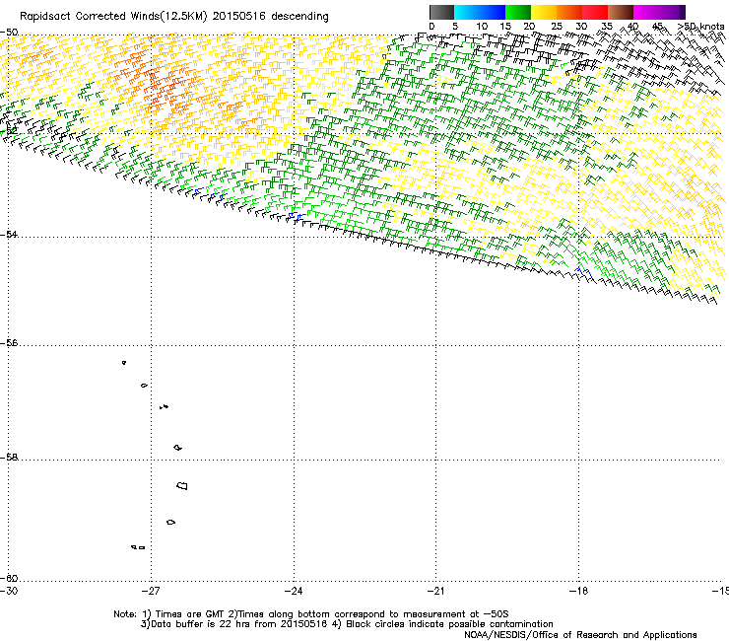Click the '-60' latitude axis label
The width and height of the screenshot is (729, 641).
(9, 579)
